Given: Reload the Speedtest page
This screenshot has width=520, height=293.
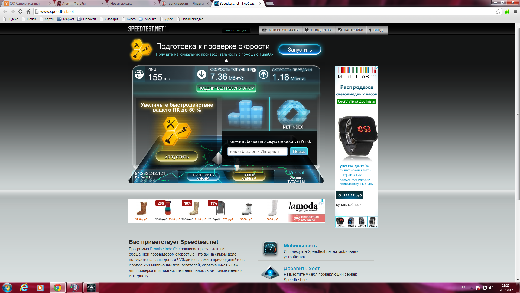Looking at the screenshot, I should click(20, 11).
